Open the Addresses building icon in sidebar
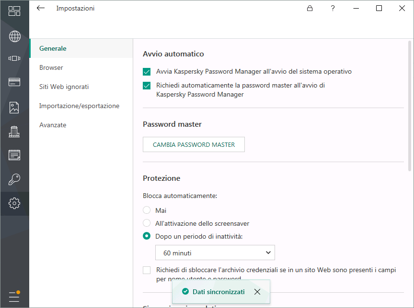This screenshot has width=414, height=308. (x=14, y=132)
